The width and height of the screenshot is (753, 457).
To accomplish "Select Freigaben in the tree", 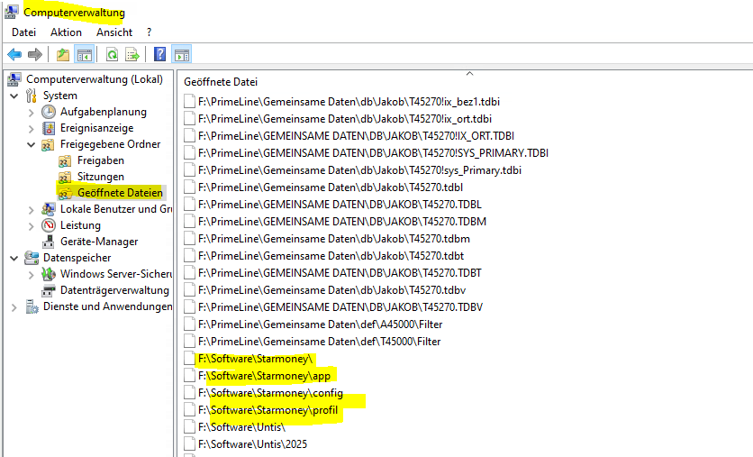I will click(x=101, y=160).
